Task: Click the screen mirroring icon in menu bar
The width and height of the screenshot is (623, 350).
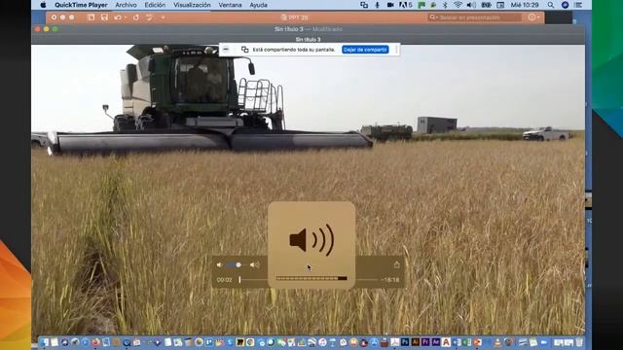Action: 364,5
